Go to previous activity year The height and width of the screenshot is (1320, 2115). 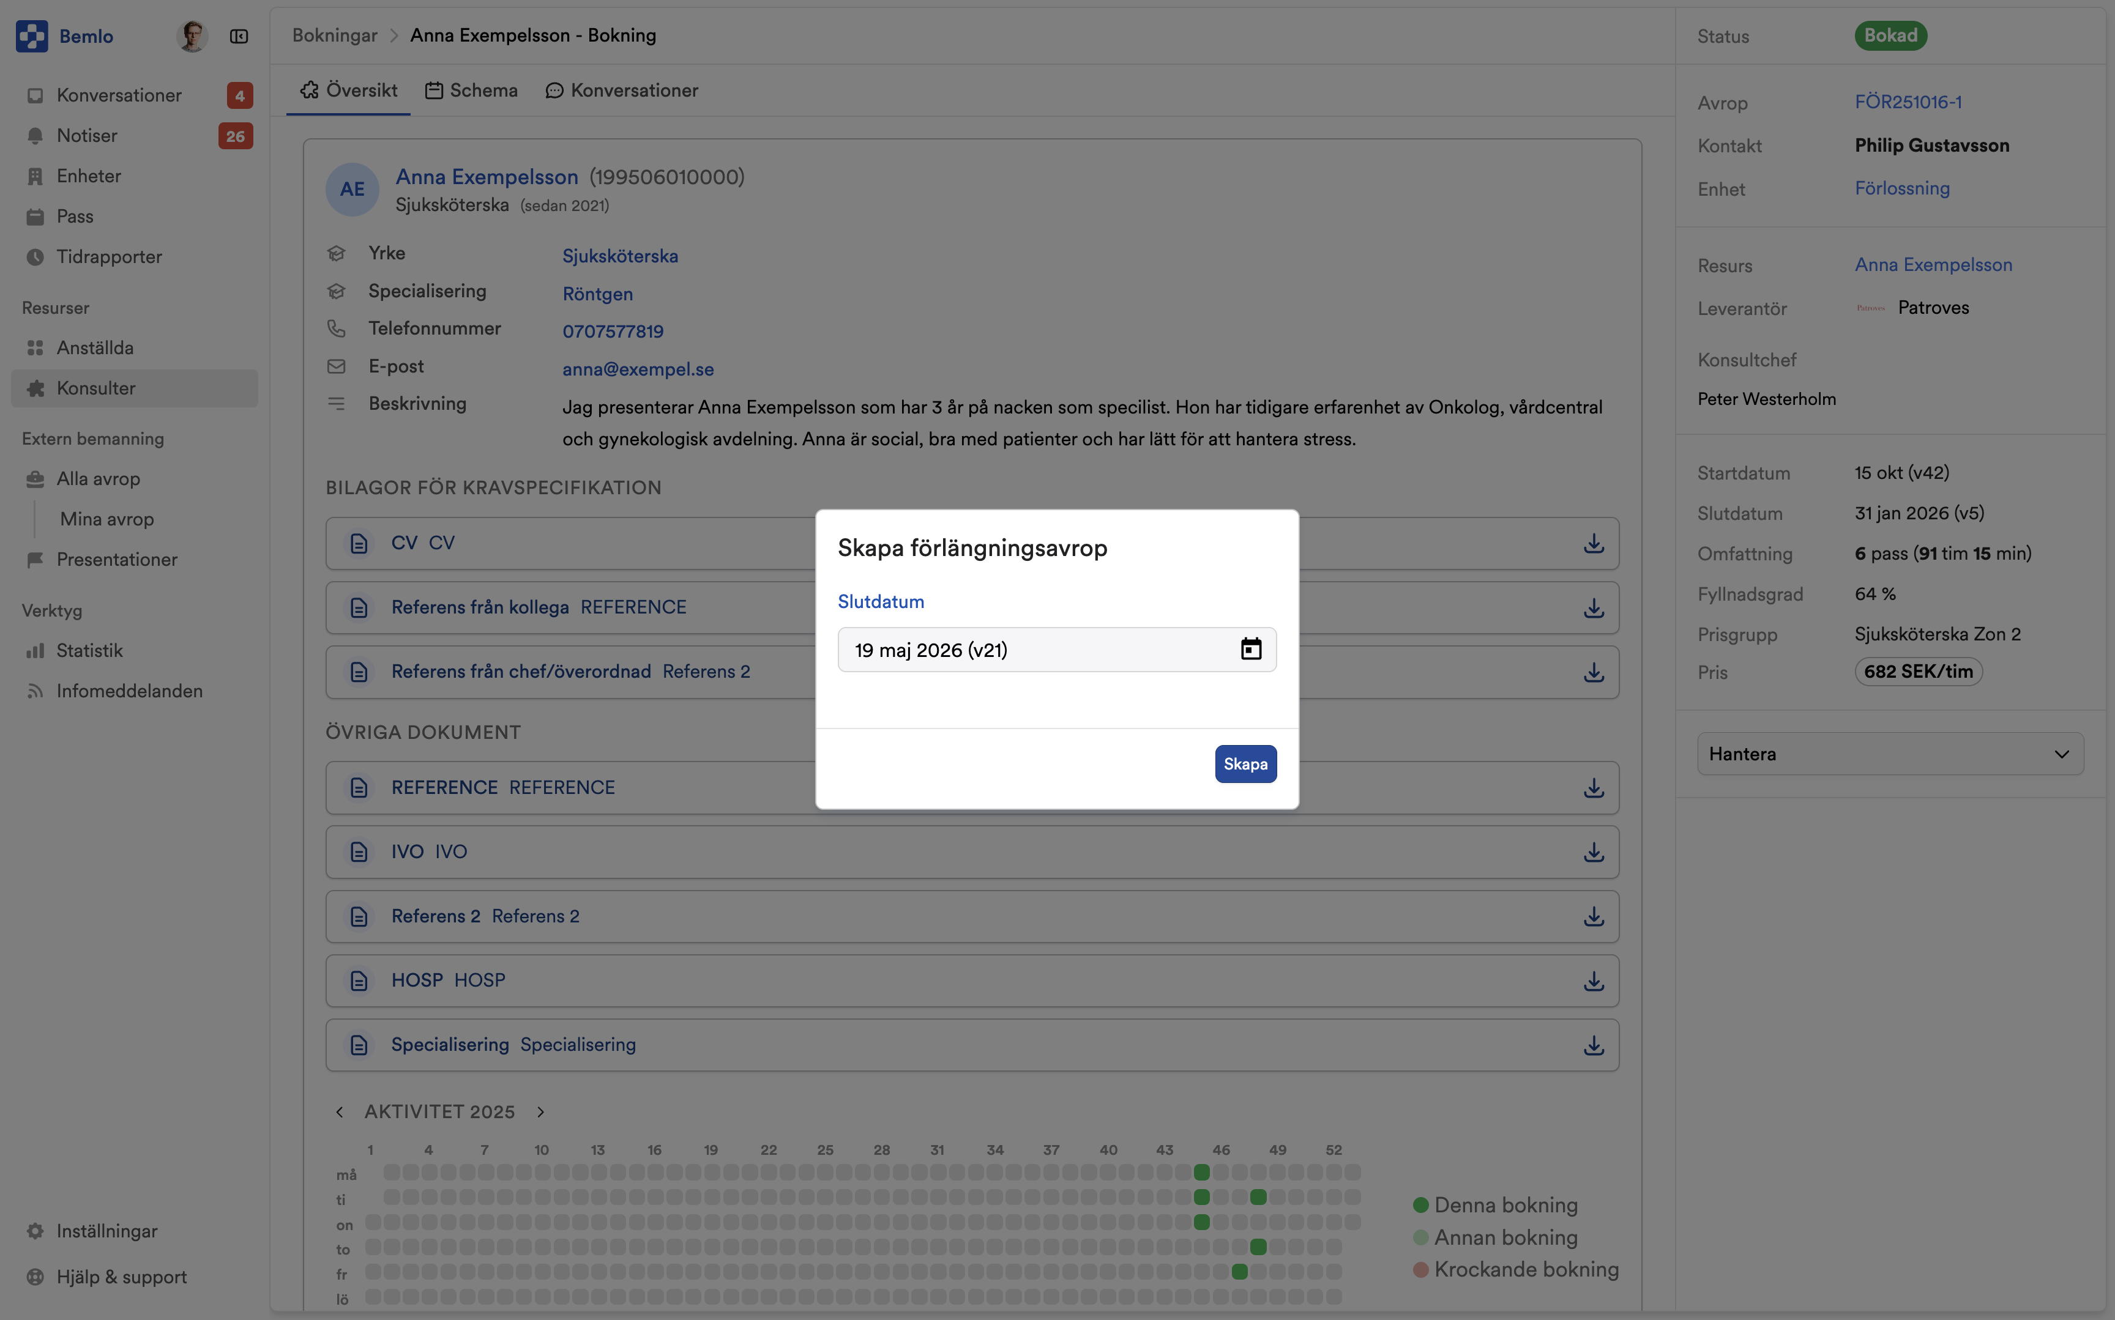[340, 1111]
